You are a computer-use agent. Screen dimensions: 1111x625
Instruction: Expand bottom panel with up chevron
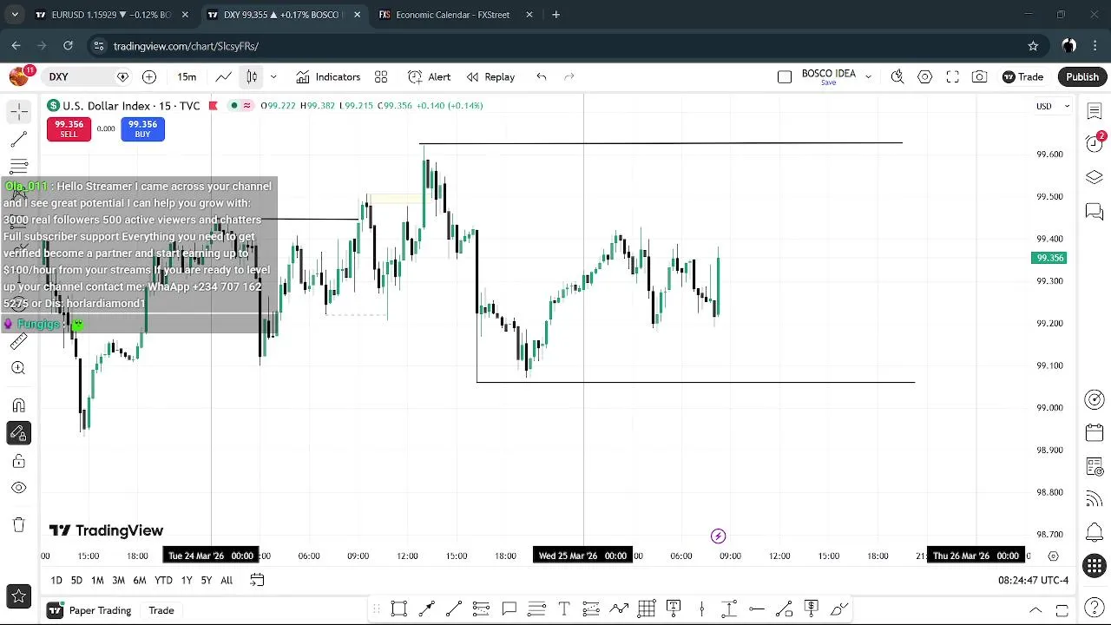[x=1035, y=610]
